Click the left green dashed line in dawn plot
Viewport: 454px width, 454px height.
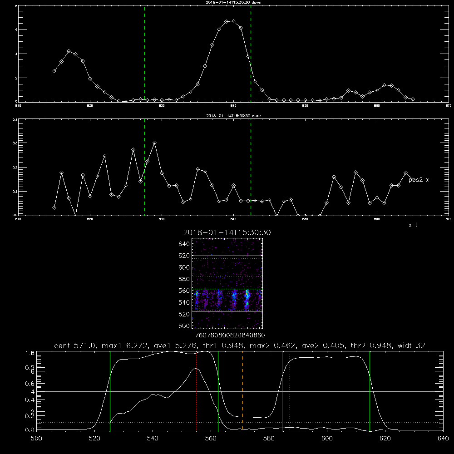pos(144,54)
